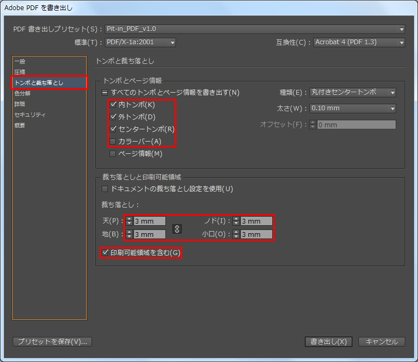Close the Adobe PDF export dialog
418x362 pixels.
382,342
